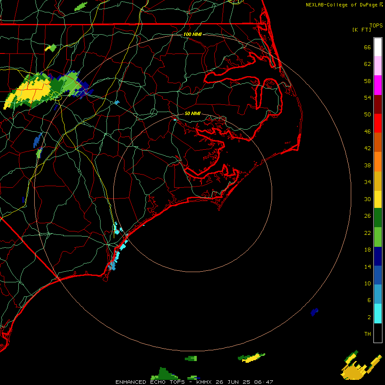Click the white swatch on the tops color bar

coord(378,47)
